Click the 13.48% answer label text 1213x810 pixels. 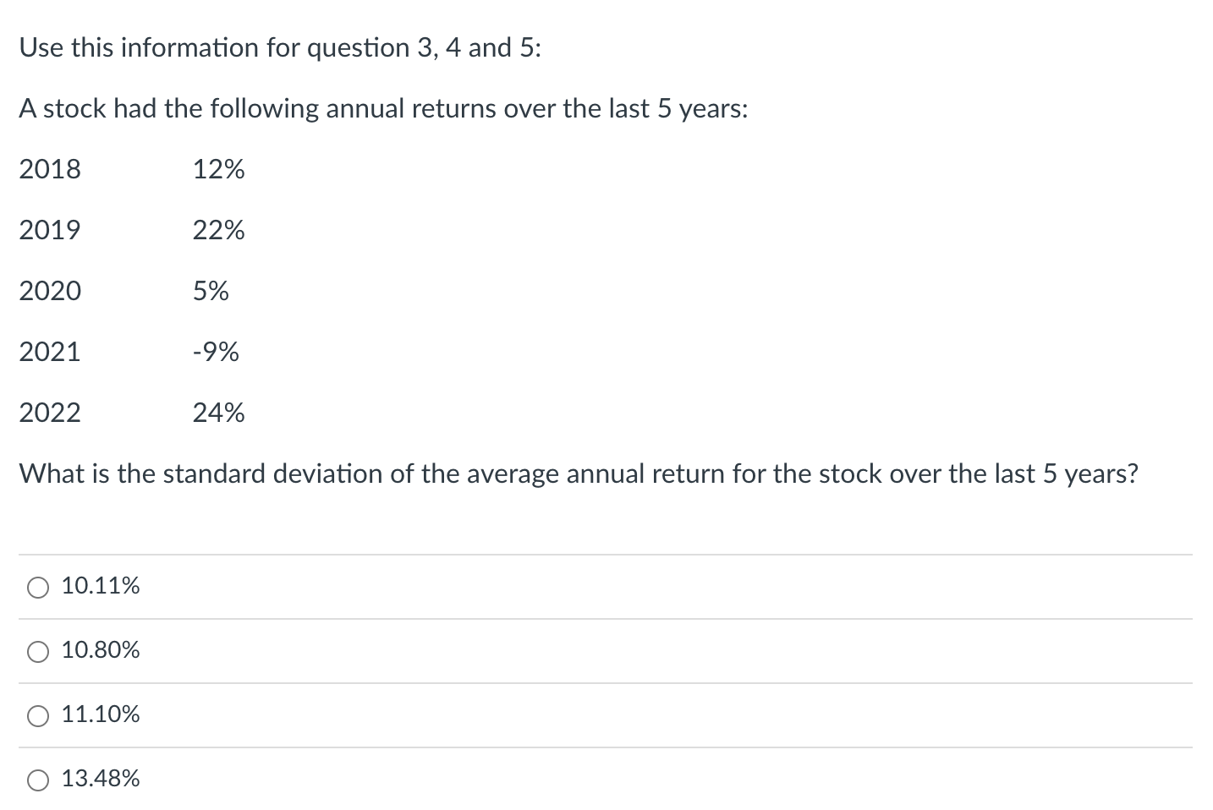point(99,779)
